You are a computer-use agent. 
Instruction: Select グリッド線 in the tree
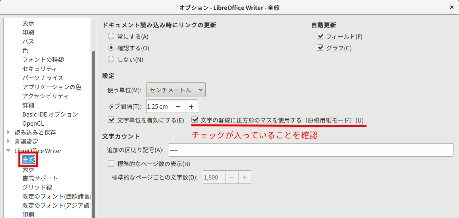point(37,187)
